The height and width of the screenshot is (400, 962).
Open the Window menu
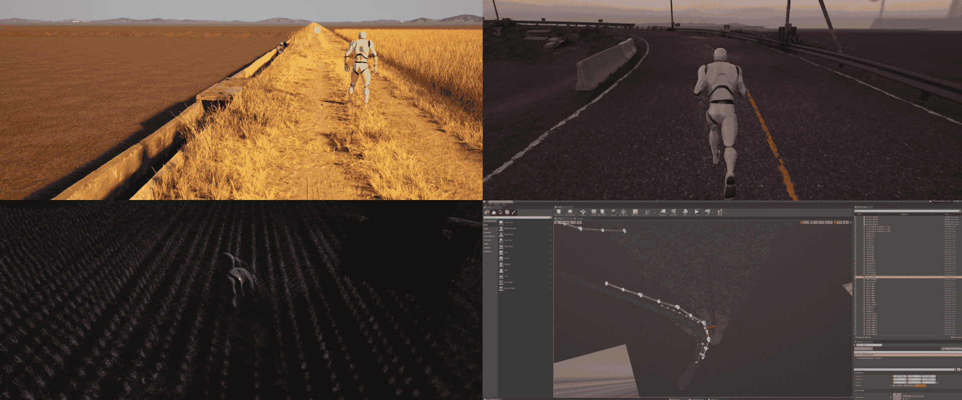pos(497,204)
